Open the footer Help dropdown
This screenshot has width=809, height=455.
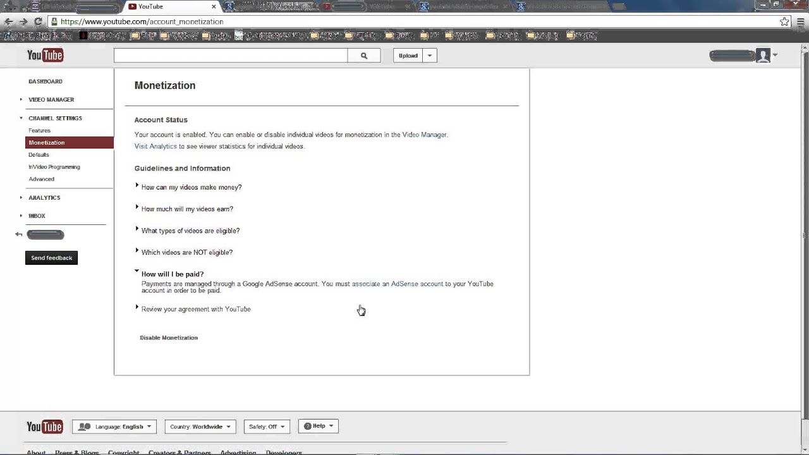pos(319,427)
